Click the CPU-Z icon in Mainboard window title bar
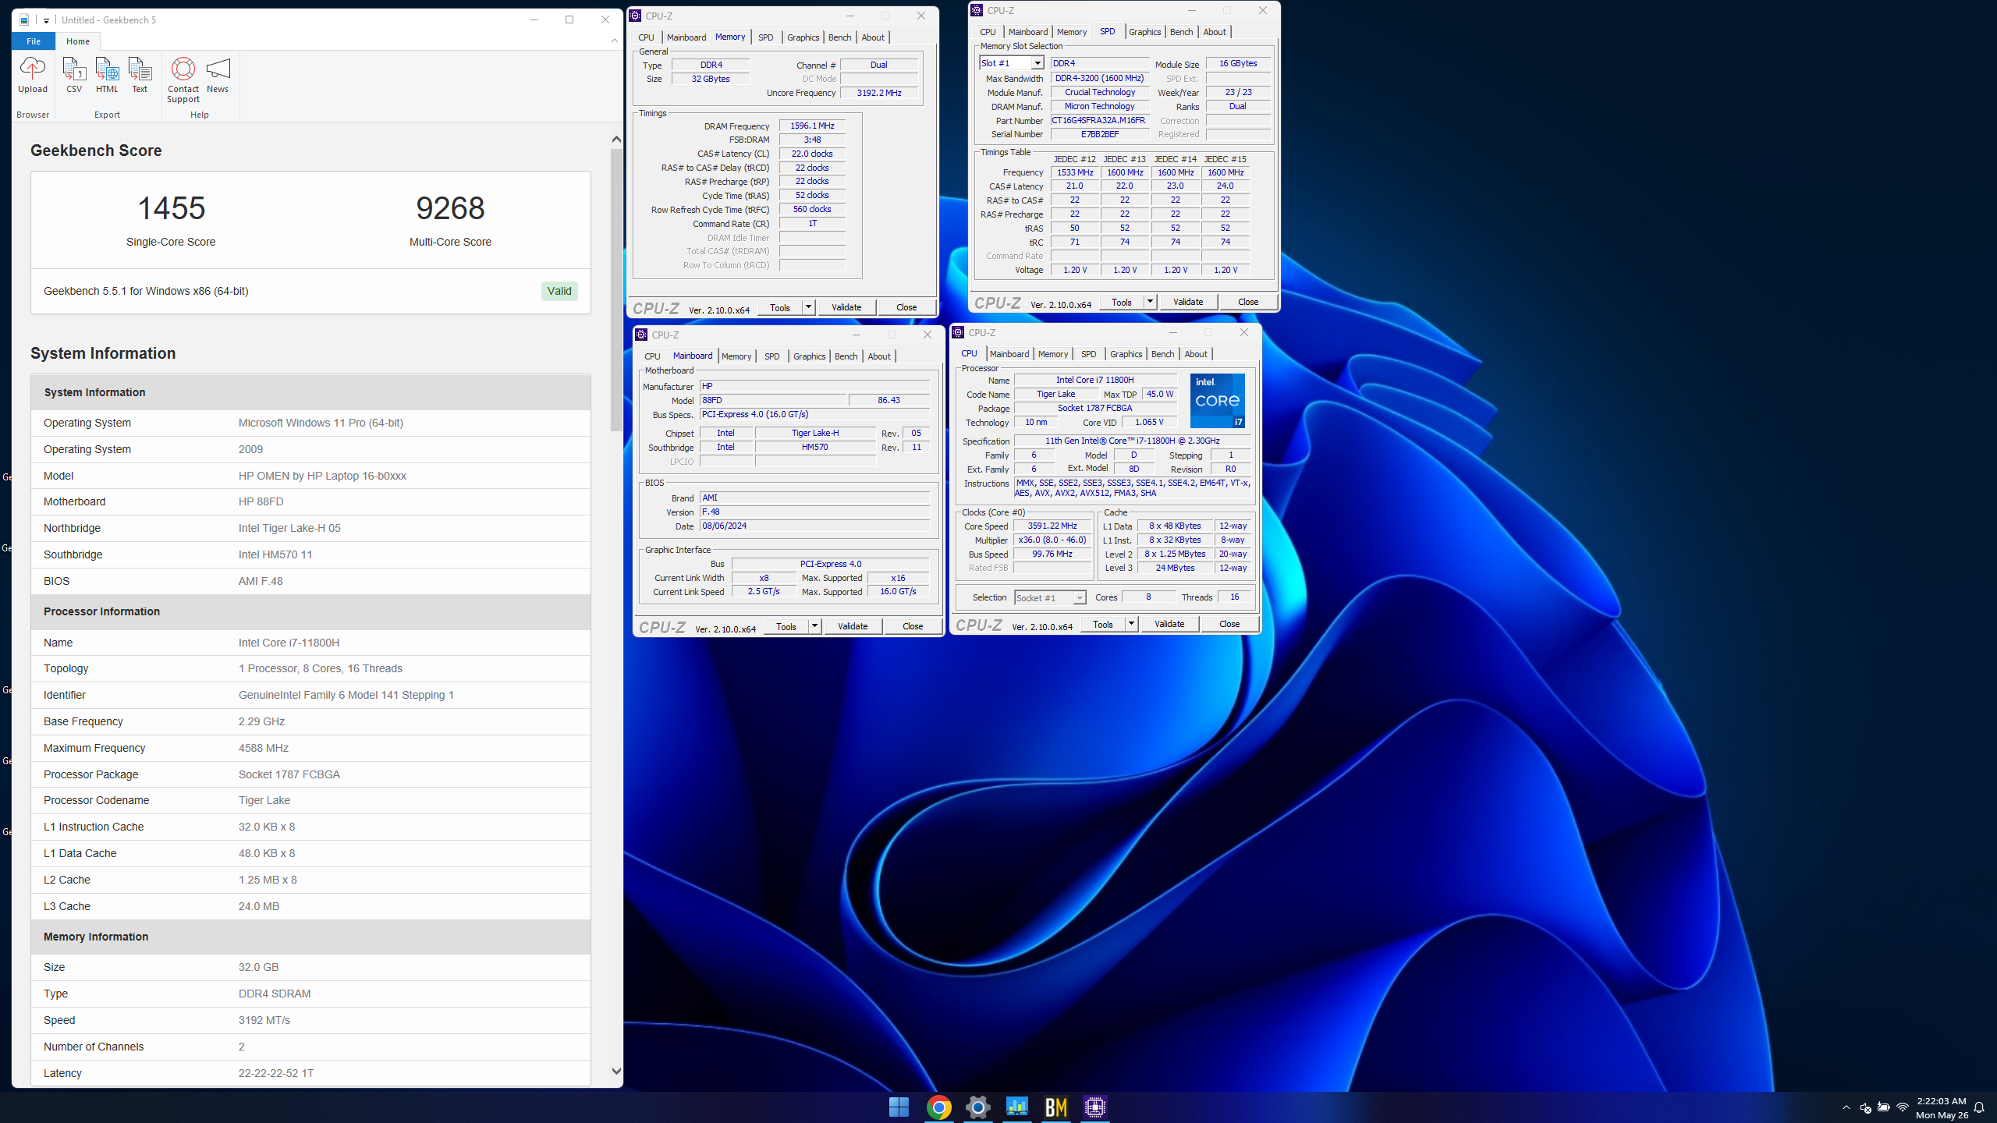Image resolution: width=1997 pixels, height=1123 pixels. pos(641,335)
